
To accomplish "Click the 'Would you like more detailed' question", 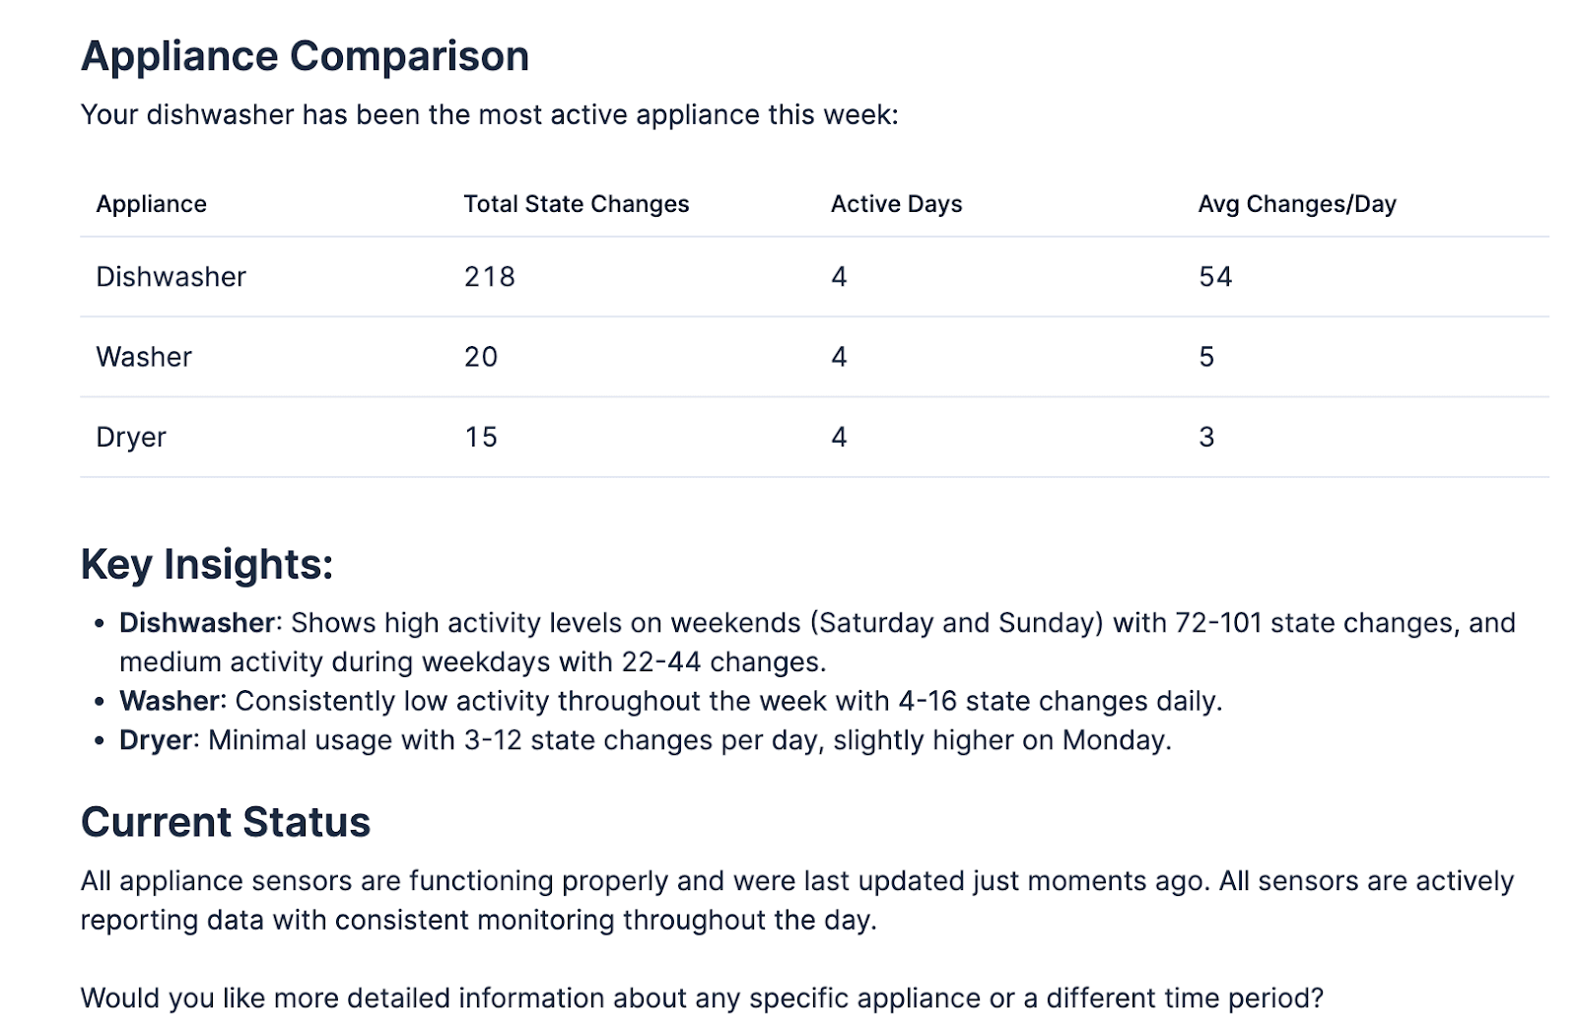I will (x=702, y=998).
